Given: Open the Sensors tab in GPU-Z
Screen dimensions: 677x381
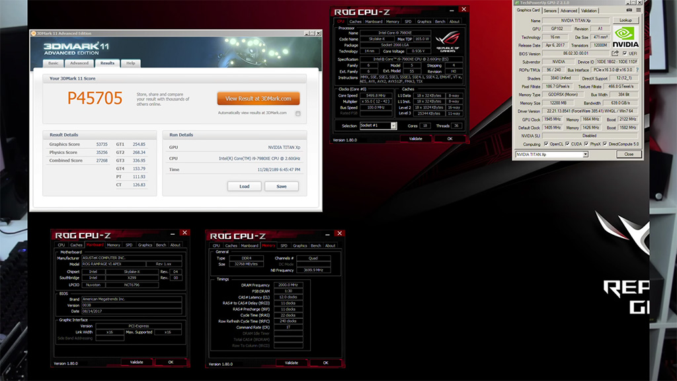Looking at the screenshot, I should click(x=550, y=11).
